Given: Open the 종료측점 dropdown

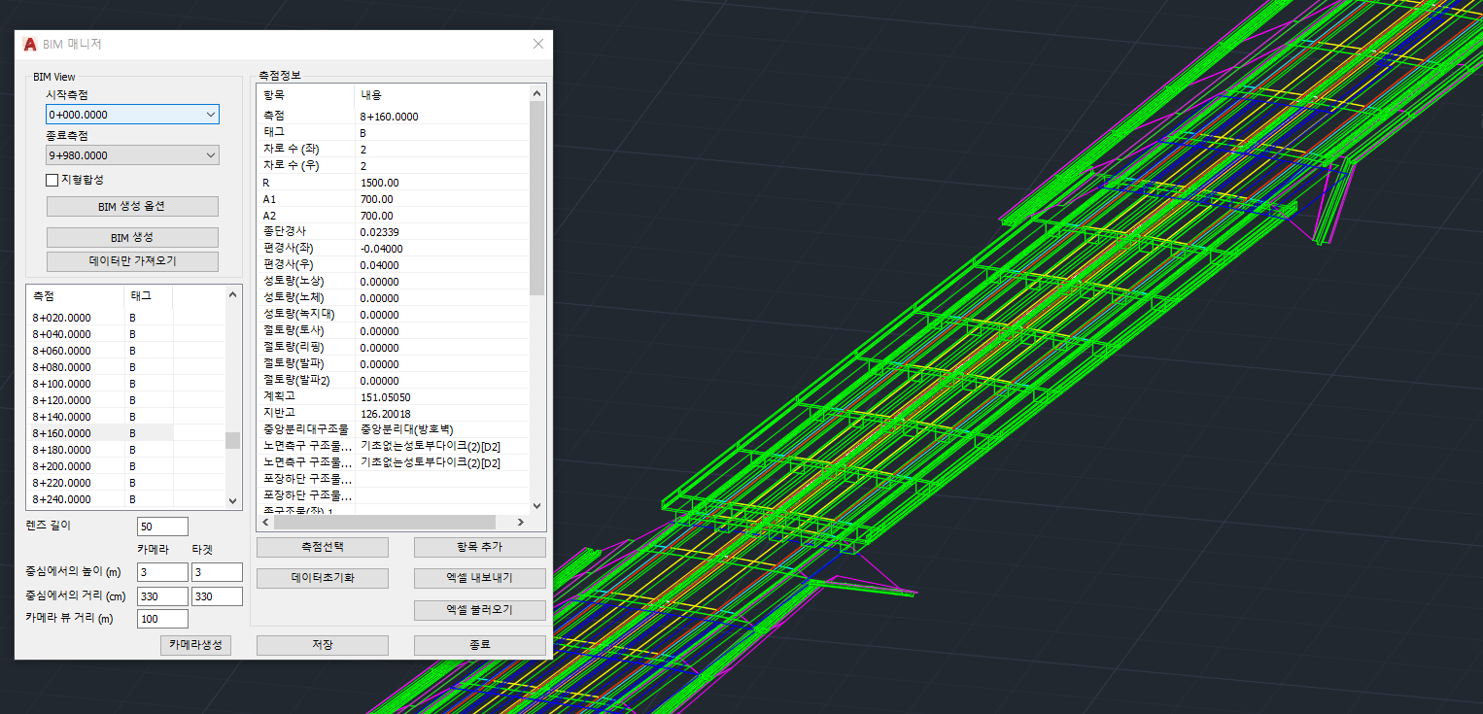Looking at the screenshot, I should point(132,155).
